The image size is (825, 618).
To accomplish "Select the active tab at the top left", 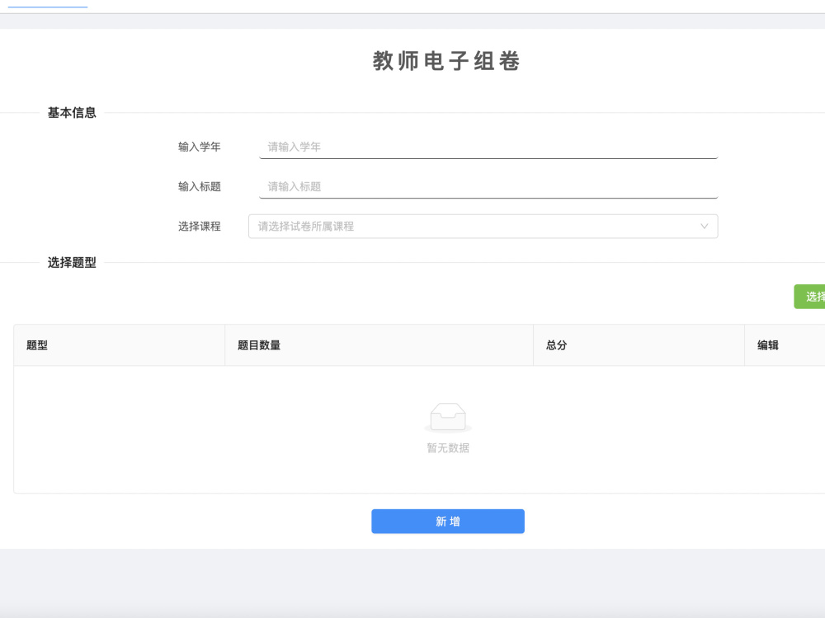I will pyautogui.click(x=45, y=6).
